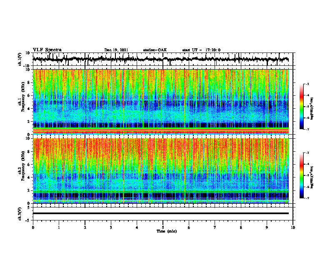Select the date "Dec. 19, 2021"

tap(116, 50)
